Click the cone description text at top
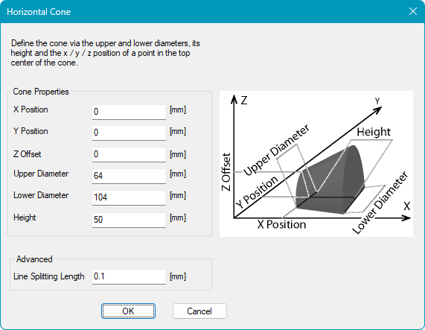Viewport: 425px width, 330px height. coord(106,53)
